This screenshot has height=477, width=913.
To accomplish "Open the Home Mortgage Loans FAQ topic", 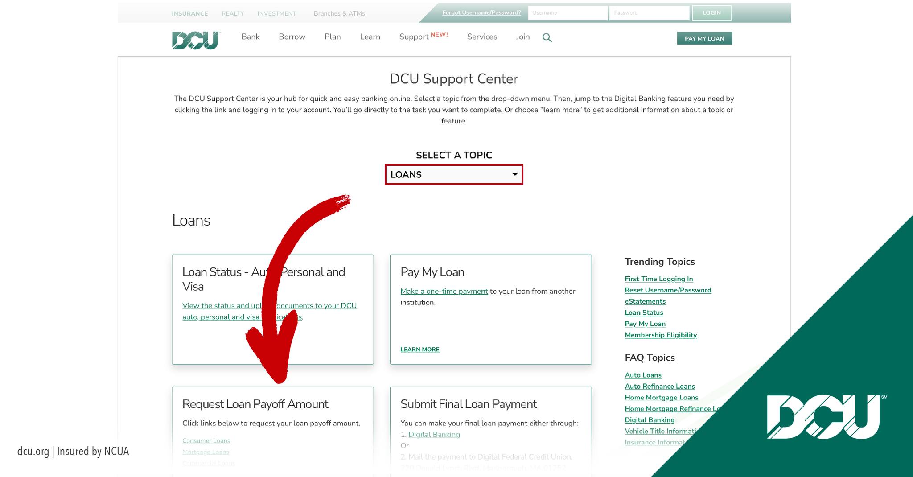I will [661, 397].
